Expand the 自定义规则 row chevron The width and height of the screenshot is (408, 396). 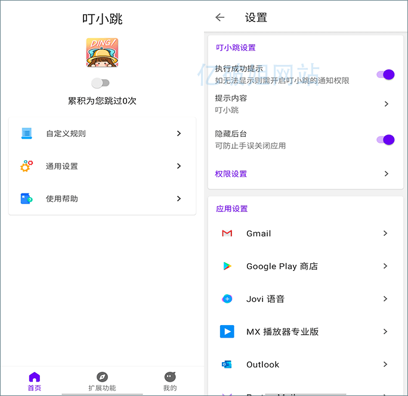tap(178, 133)
